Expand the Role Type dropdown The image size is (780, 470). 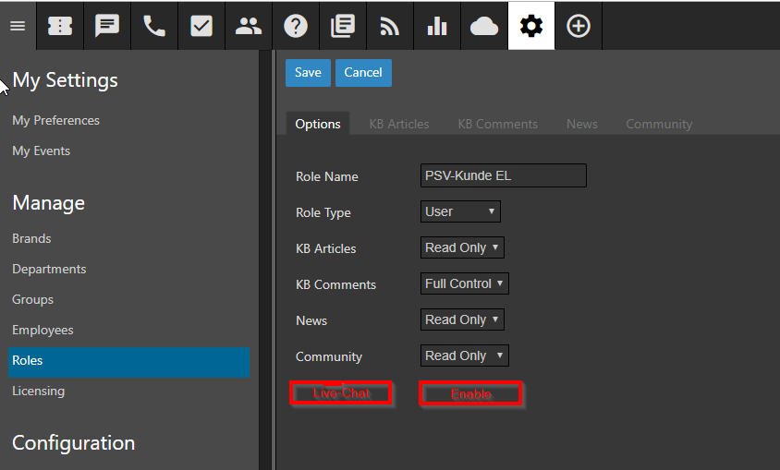point(460,212)
